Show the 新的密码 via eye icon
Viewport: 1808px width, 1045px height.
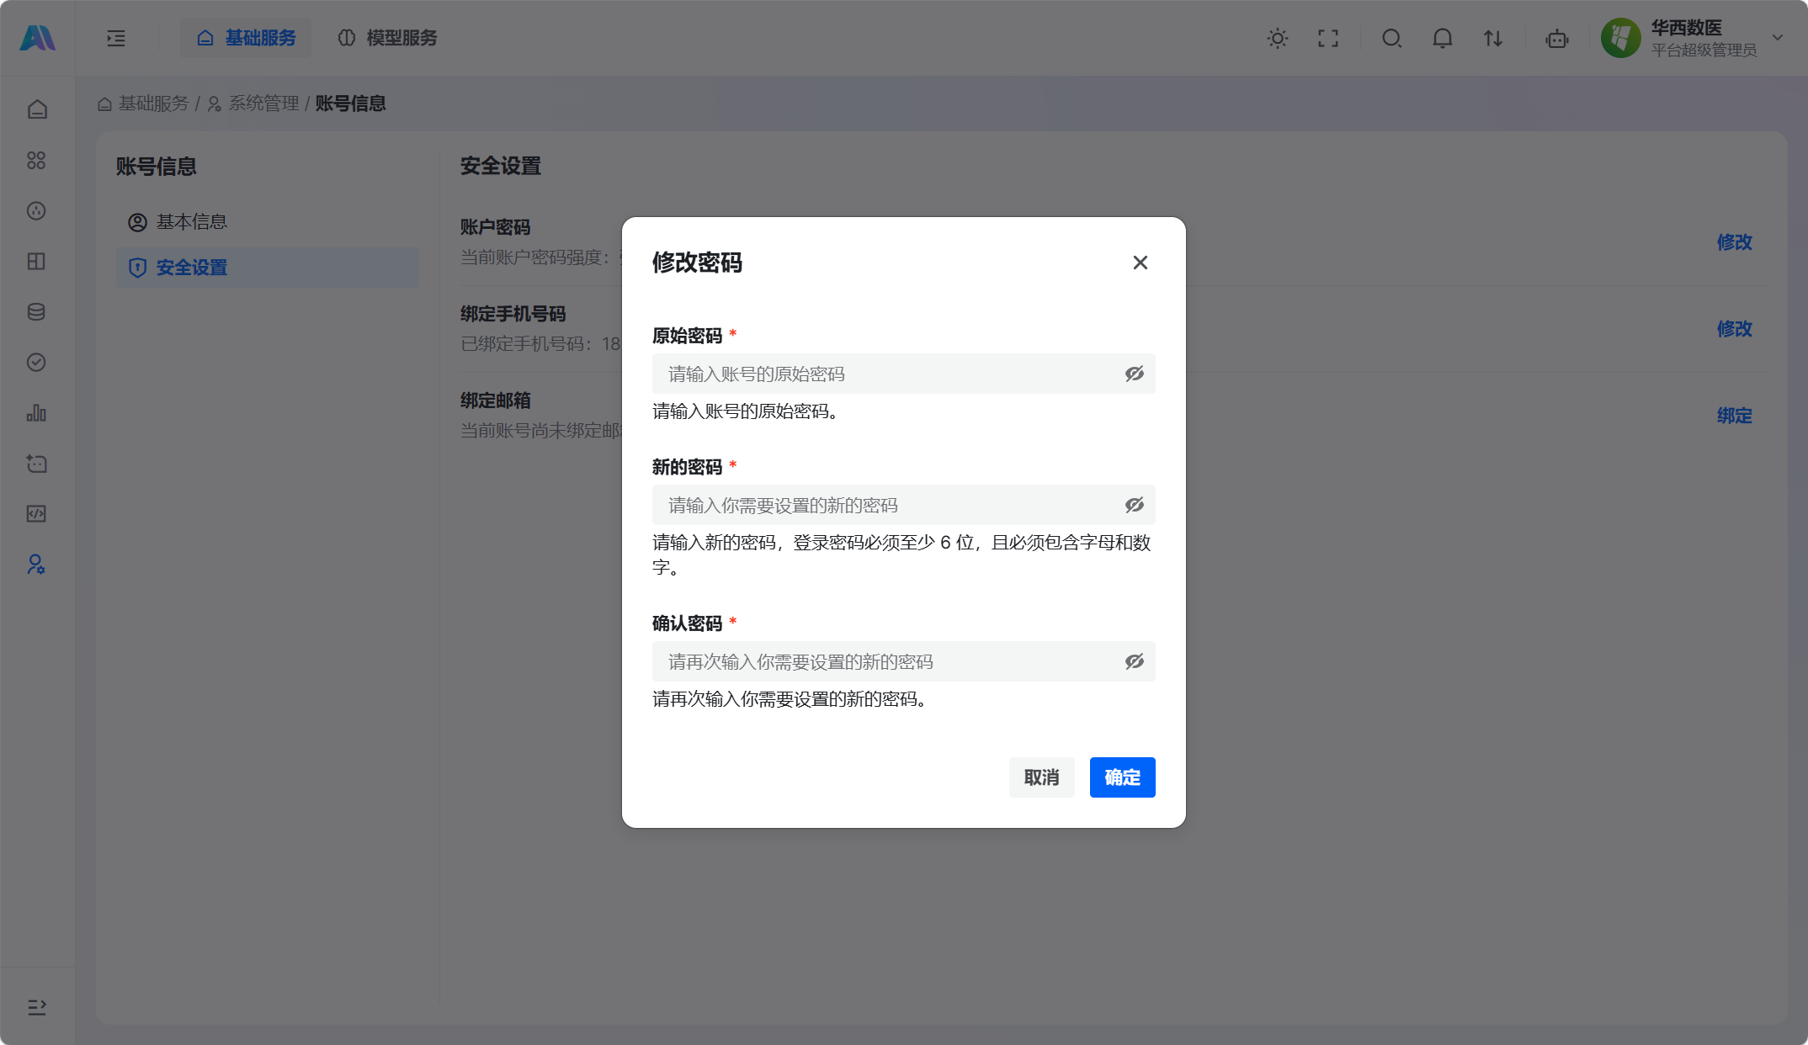1135,505
